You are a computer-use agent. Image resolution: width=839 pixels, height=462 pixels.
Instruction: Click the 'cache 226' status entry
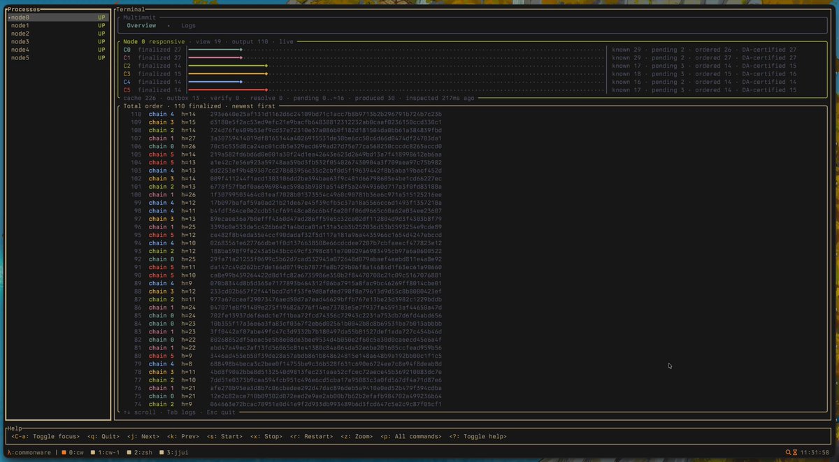point(141,99)
